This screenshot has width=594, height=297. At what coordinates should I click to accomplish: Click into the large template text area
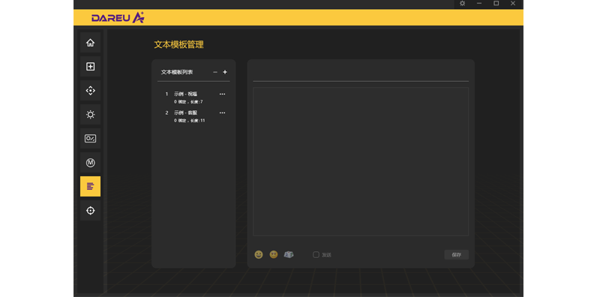pos(361,162)
